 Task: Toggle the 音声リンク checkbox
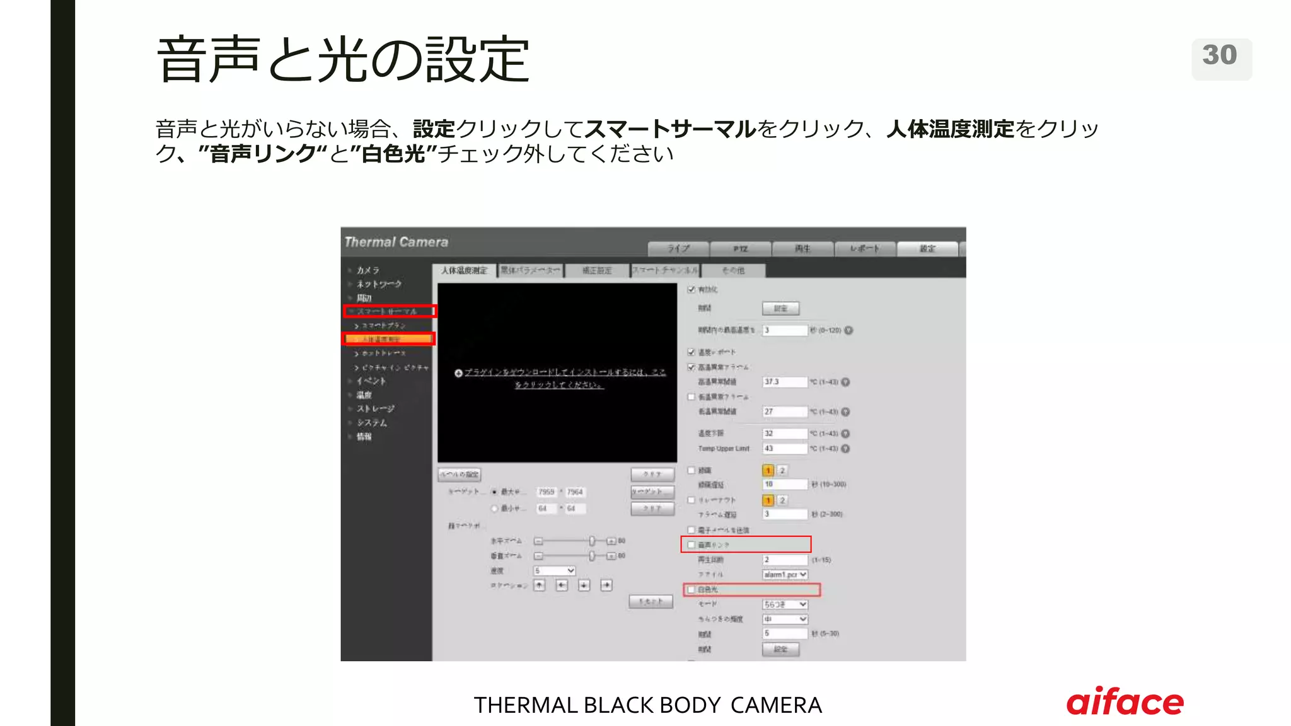691,544
